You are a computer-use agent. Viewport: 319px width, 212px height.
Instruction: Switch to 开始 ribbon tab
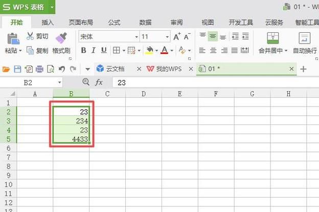tap(16, 22)
